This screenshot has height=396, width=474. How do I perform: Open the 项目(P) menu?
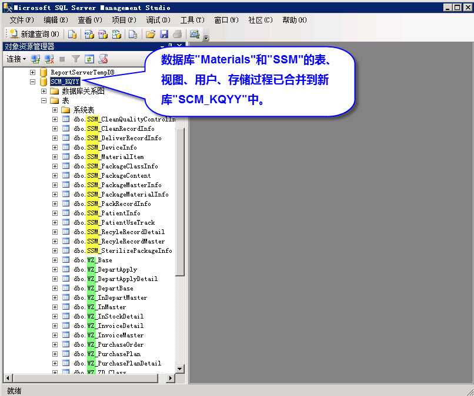[124, 20]
